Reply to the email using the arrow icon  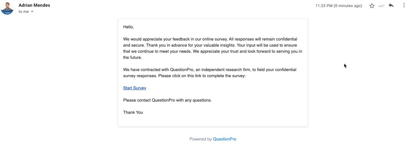coord(391,5)
